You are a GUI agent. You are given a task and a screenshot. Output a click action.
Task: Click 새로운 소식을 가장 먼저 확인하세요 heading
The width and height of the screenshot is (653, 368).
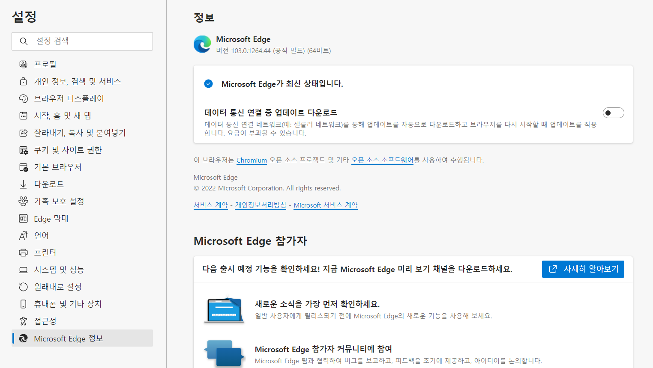pyautogui.click(x=317, y=304)
